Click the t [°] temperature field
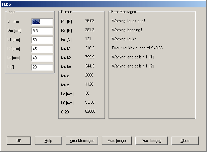The height and width of the screenshot is (152, 207). 42,67
